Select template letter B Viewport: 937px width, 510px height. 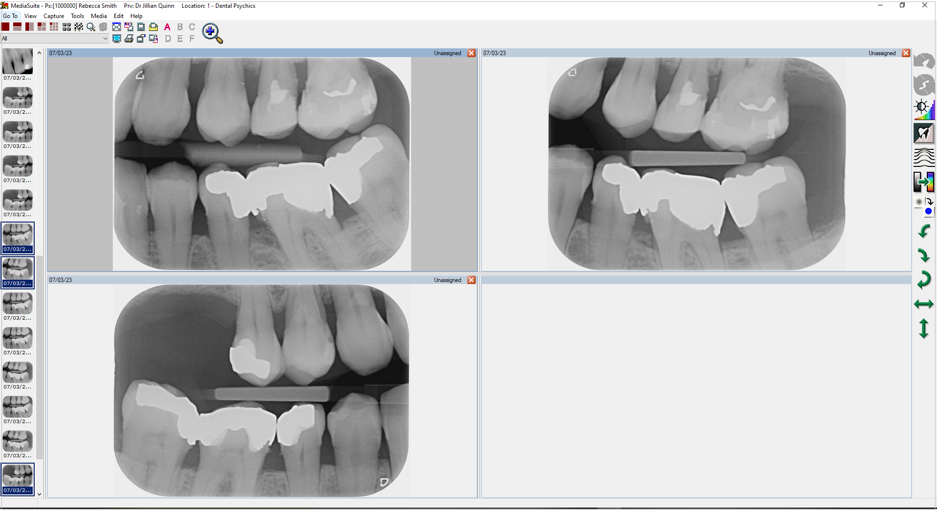coord(180,27)
